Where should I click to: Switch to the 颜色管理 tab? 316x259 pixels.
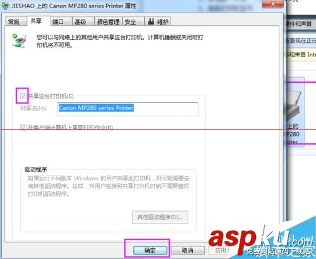pos(108,21)
